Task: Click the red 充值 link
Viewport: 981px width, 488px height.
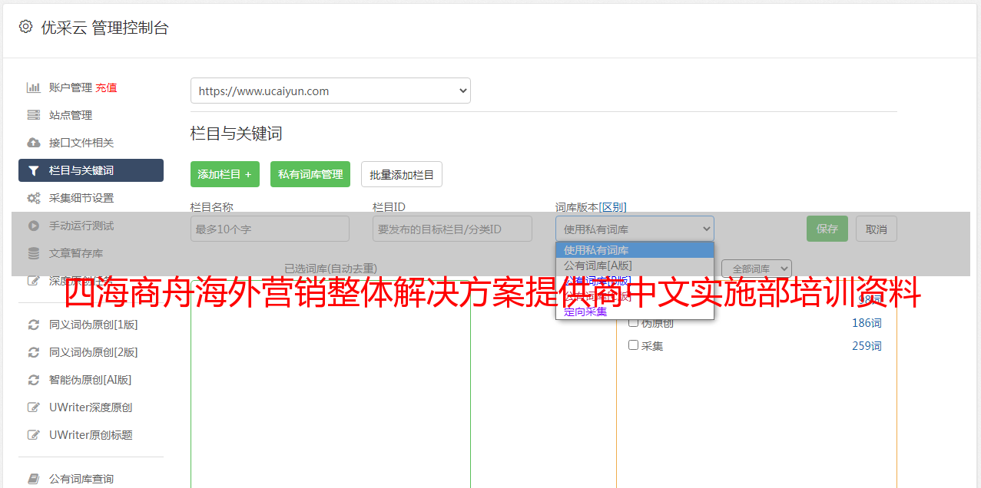Action: coord(106,87)
